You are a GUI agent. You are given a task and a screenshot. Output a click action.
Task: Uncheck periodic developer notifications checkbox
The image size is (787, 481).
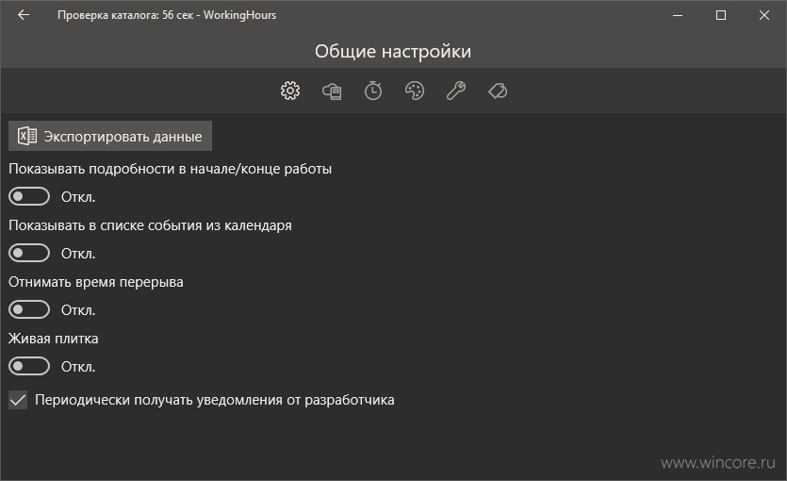click(x=18, y=400)
